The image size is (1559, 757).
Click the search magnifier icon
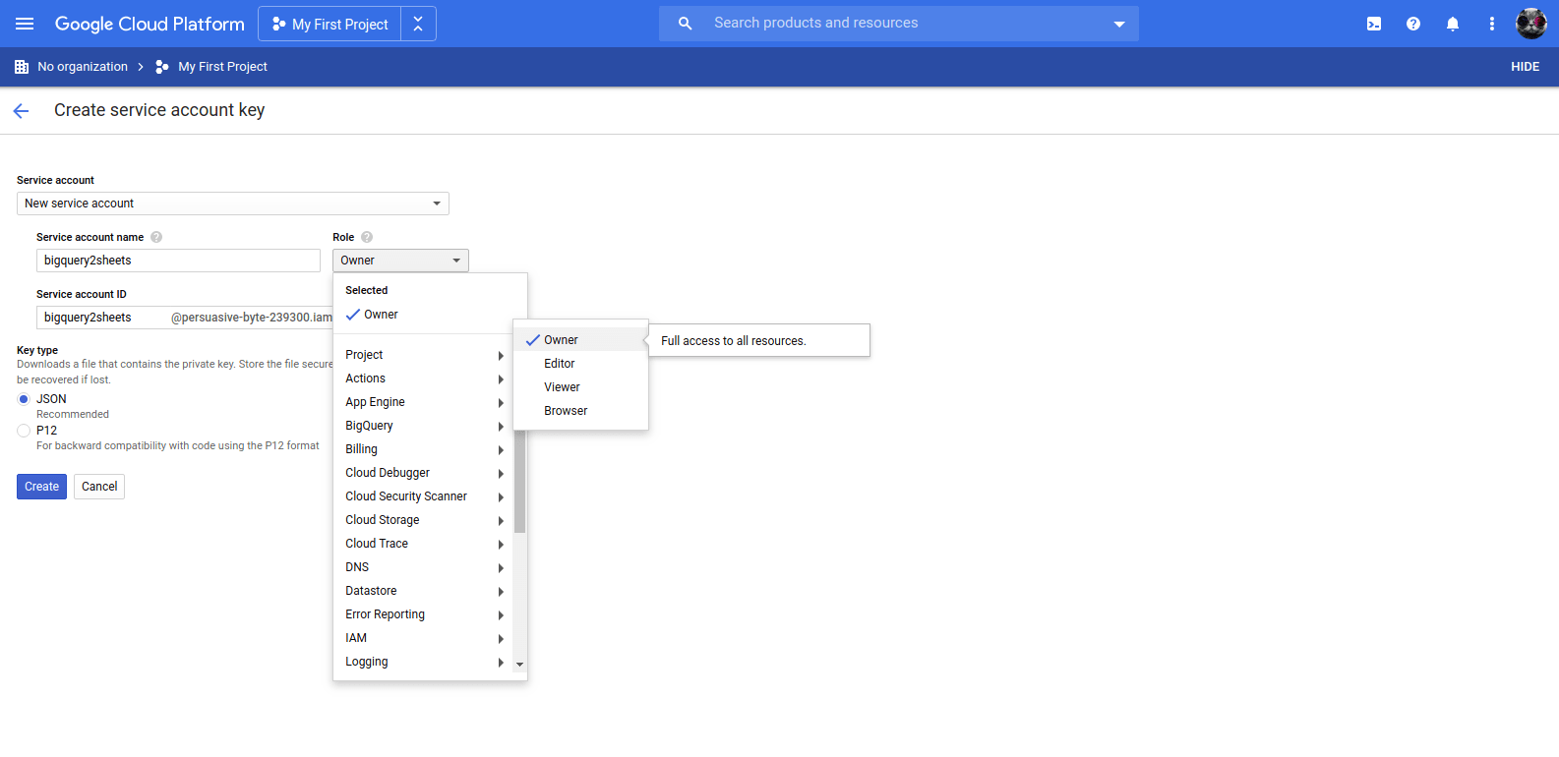pos(686,24)
